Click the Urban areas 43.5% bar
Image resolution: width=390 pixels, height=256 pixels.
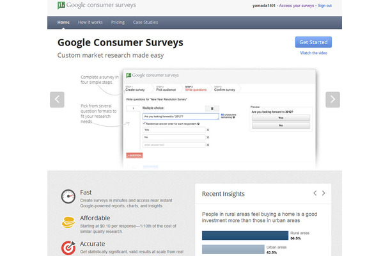(233, 249)
